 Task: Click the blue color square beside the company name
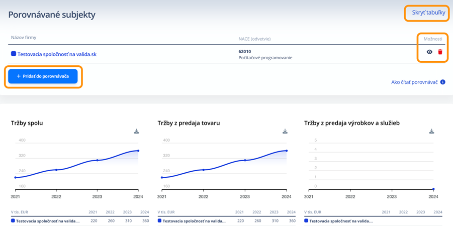click(14, 54)
